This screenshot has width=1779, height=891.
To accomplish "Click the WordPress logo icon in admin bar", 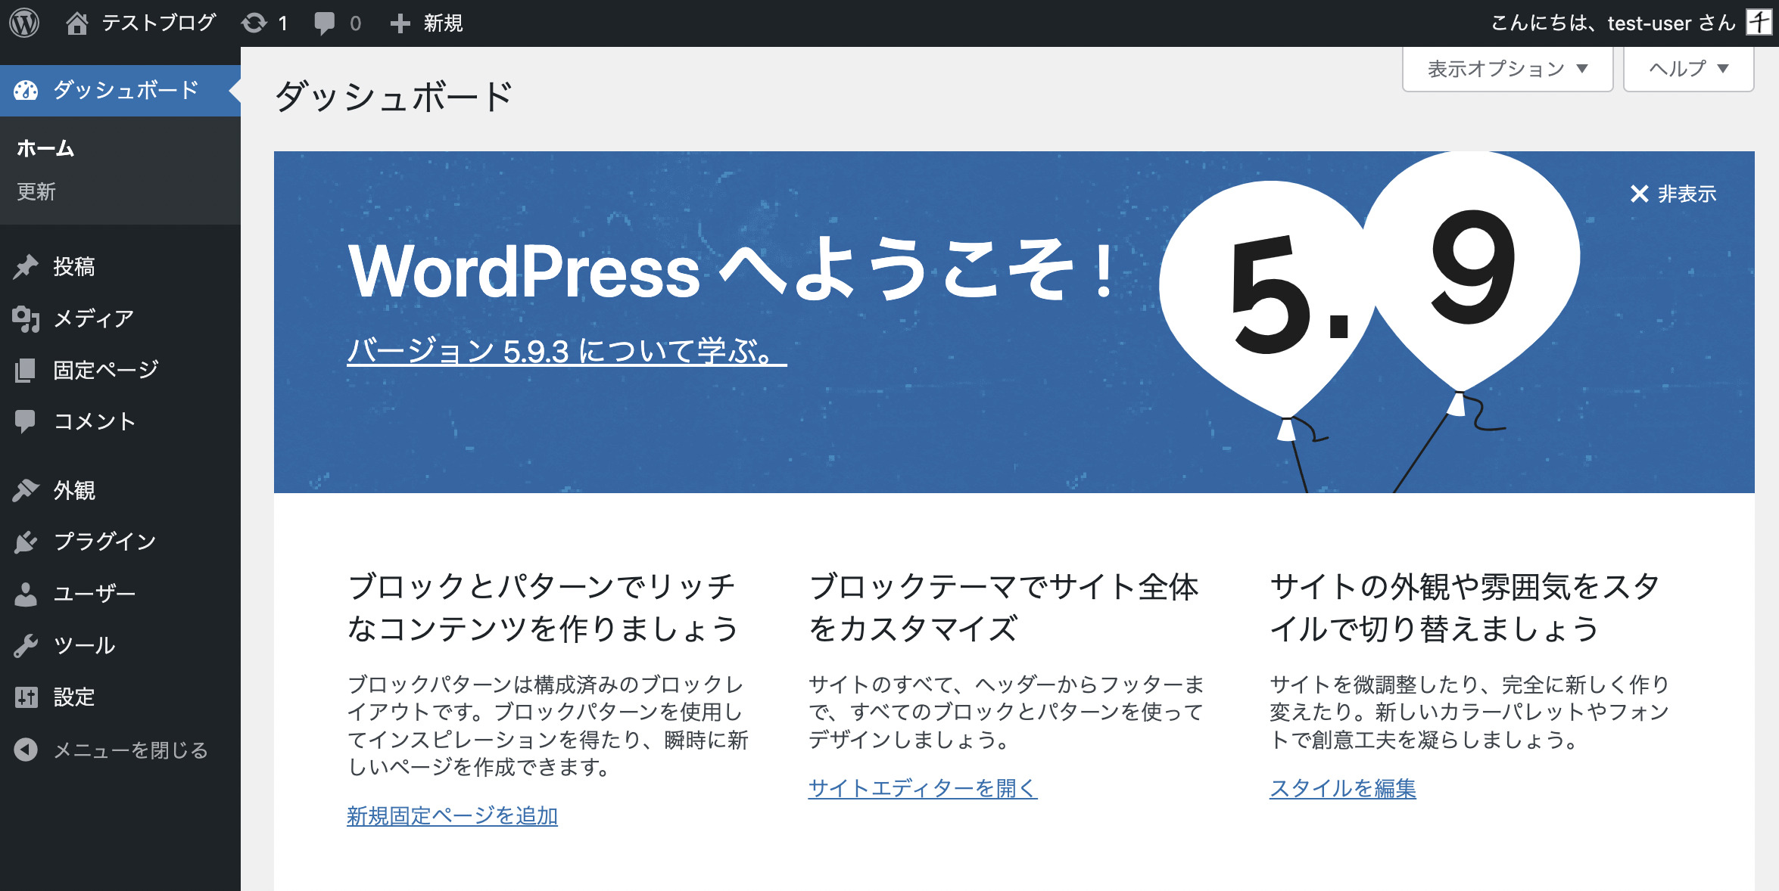I will click(24, 23).
